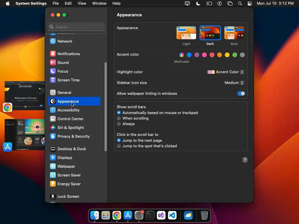Open Control Center in menu bar
The width and height of the screenshot is (299, 224).
[x=250, y=3]
